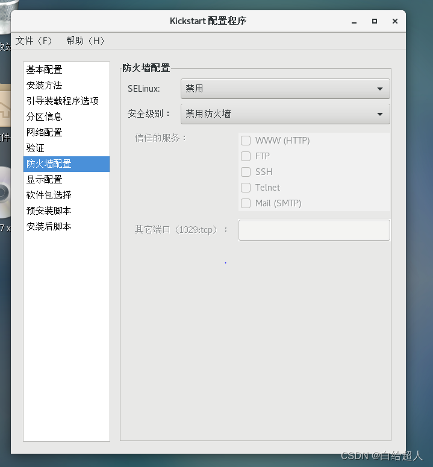Viewport: 433px width, 467px height.
Task: Open the 帮助 (H) menu
Action: tap(86, 40)
